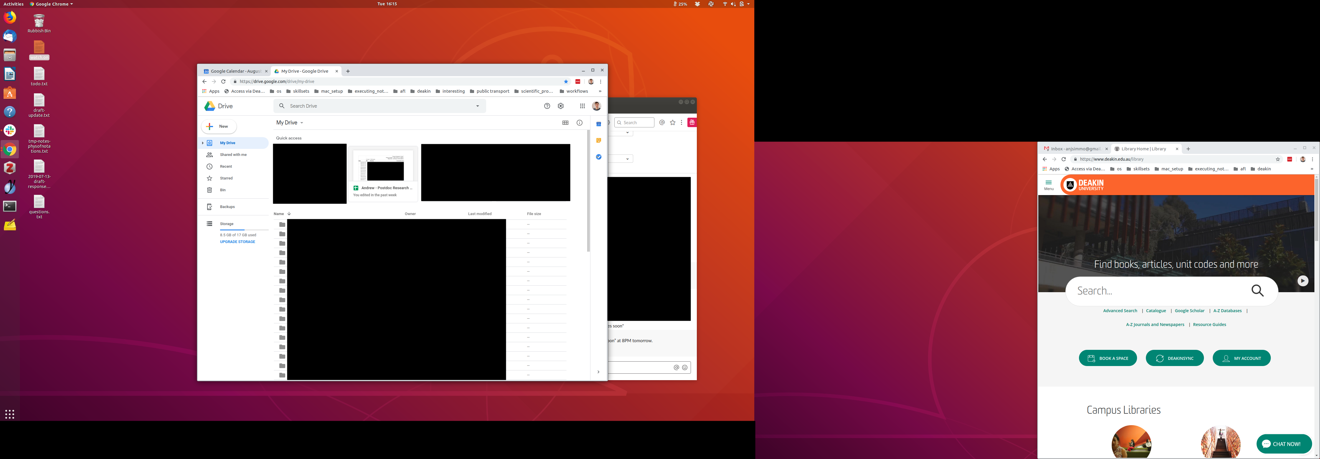1320x459 pixels.
Task: Switch to the Gmail Inbox tab
Action: click(x=1075, y=149)
